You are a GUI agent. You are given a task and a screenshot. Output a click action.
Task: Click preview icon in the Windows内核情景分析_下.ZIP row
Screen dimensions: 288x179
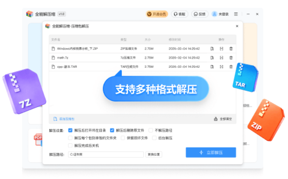click(x=212, y=49)
